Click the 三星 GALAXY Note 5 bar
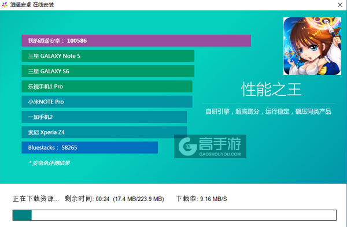Image resolution: width=347 pixels, height=227 pixels. click(108, 56)
